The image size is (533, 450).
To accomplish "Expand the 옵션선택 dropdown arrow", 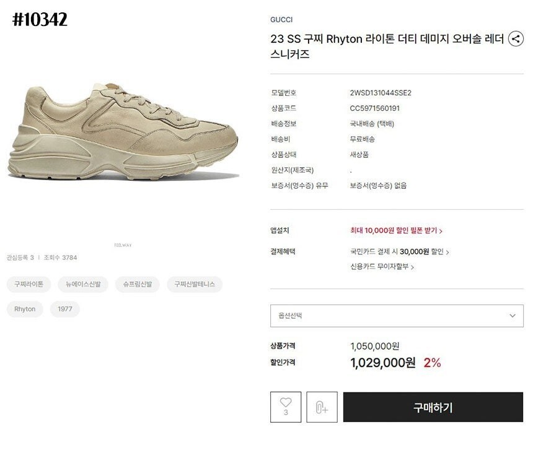I will 513,316.
